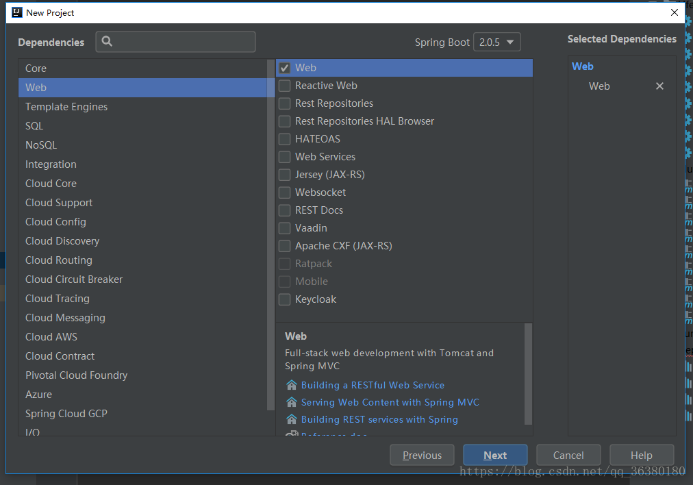Click home icon beside Serving Web Content
Image resolution: width=693 pixels, height=485 pixels.
[x=291, y=402]
